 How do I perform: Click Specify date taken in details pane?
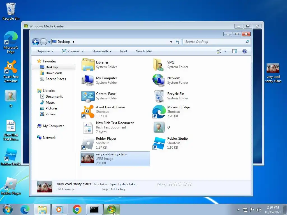pos(124,184)
